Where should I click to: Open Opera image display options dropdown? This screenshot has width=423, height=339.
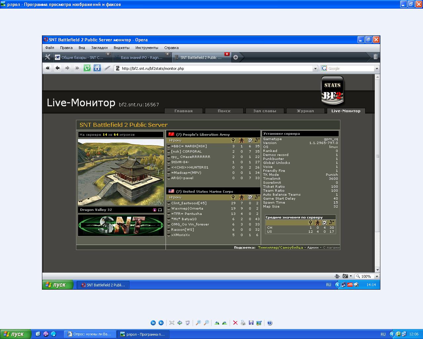click(351, 276)
